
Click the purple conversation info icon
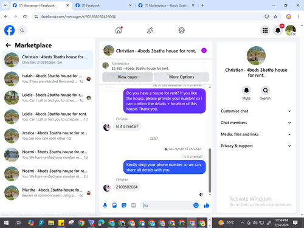pos(204,50)
